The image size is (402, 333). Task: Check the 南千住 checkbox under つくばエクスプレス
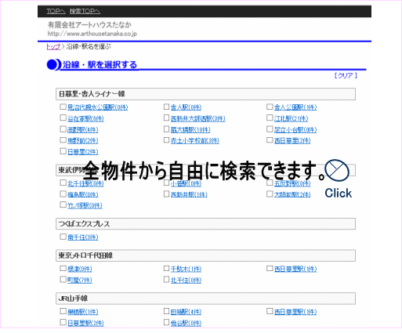point(63,237)
